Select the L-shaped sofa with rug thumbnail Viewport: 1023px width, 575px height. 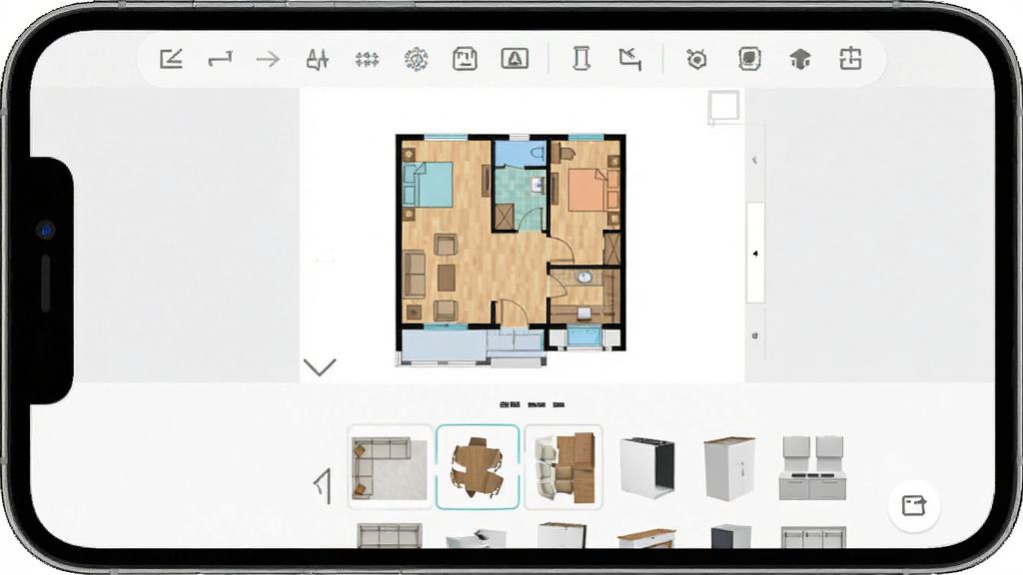391,467
